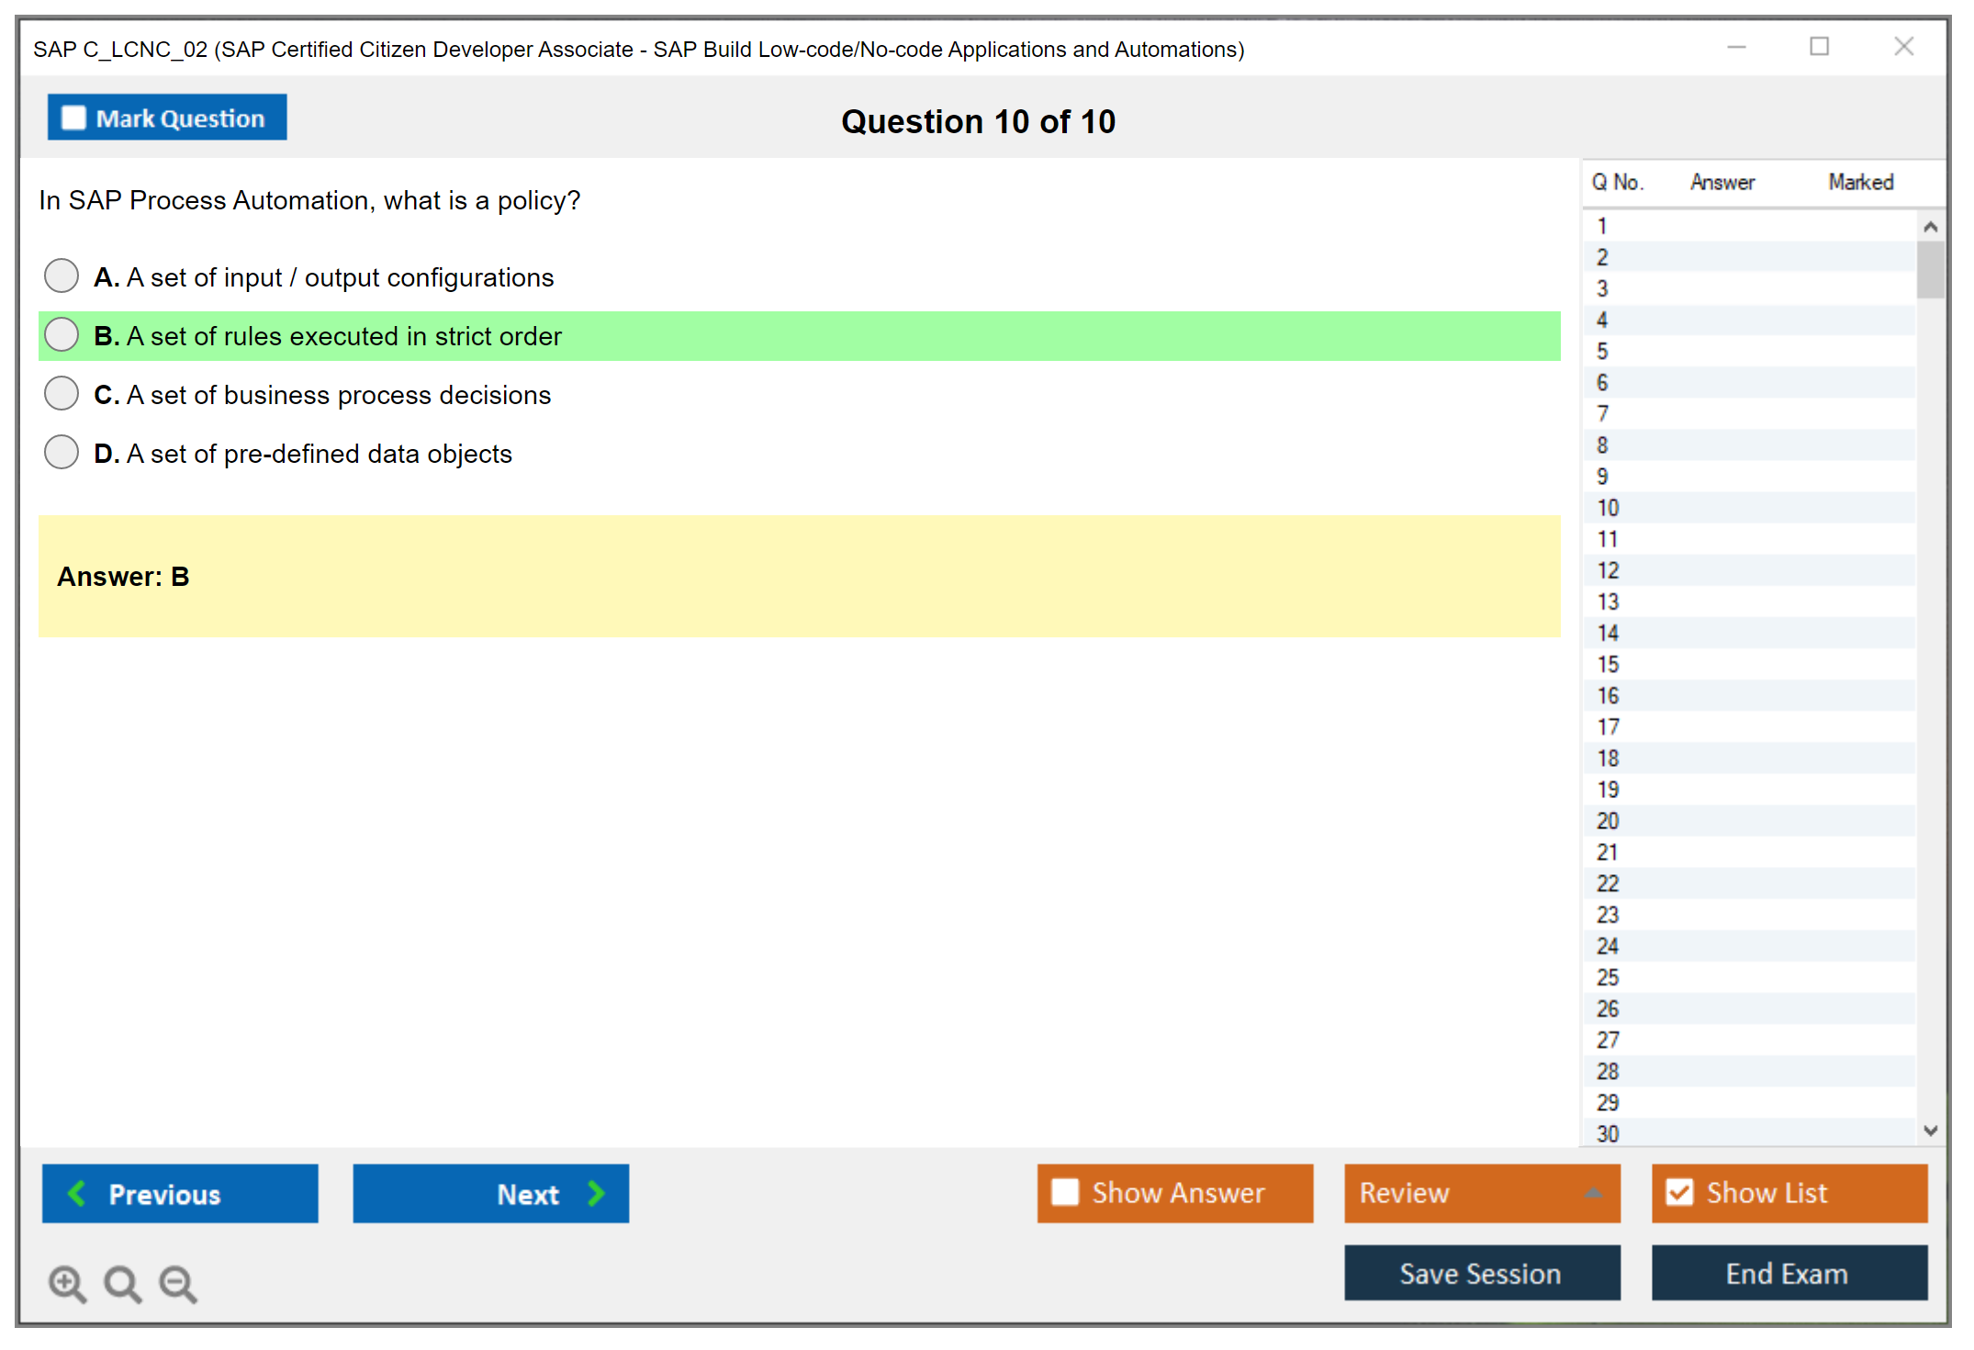Screen dimensions: 1974x1350
Task: Maximize the exam window
Action: click(1819, 47)
